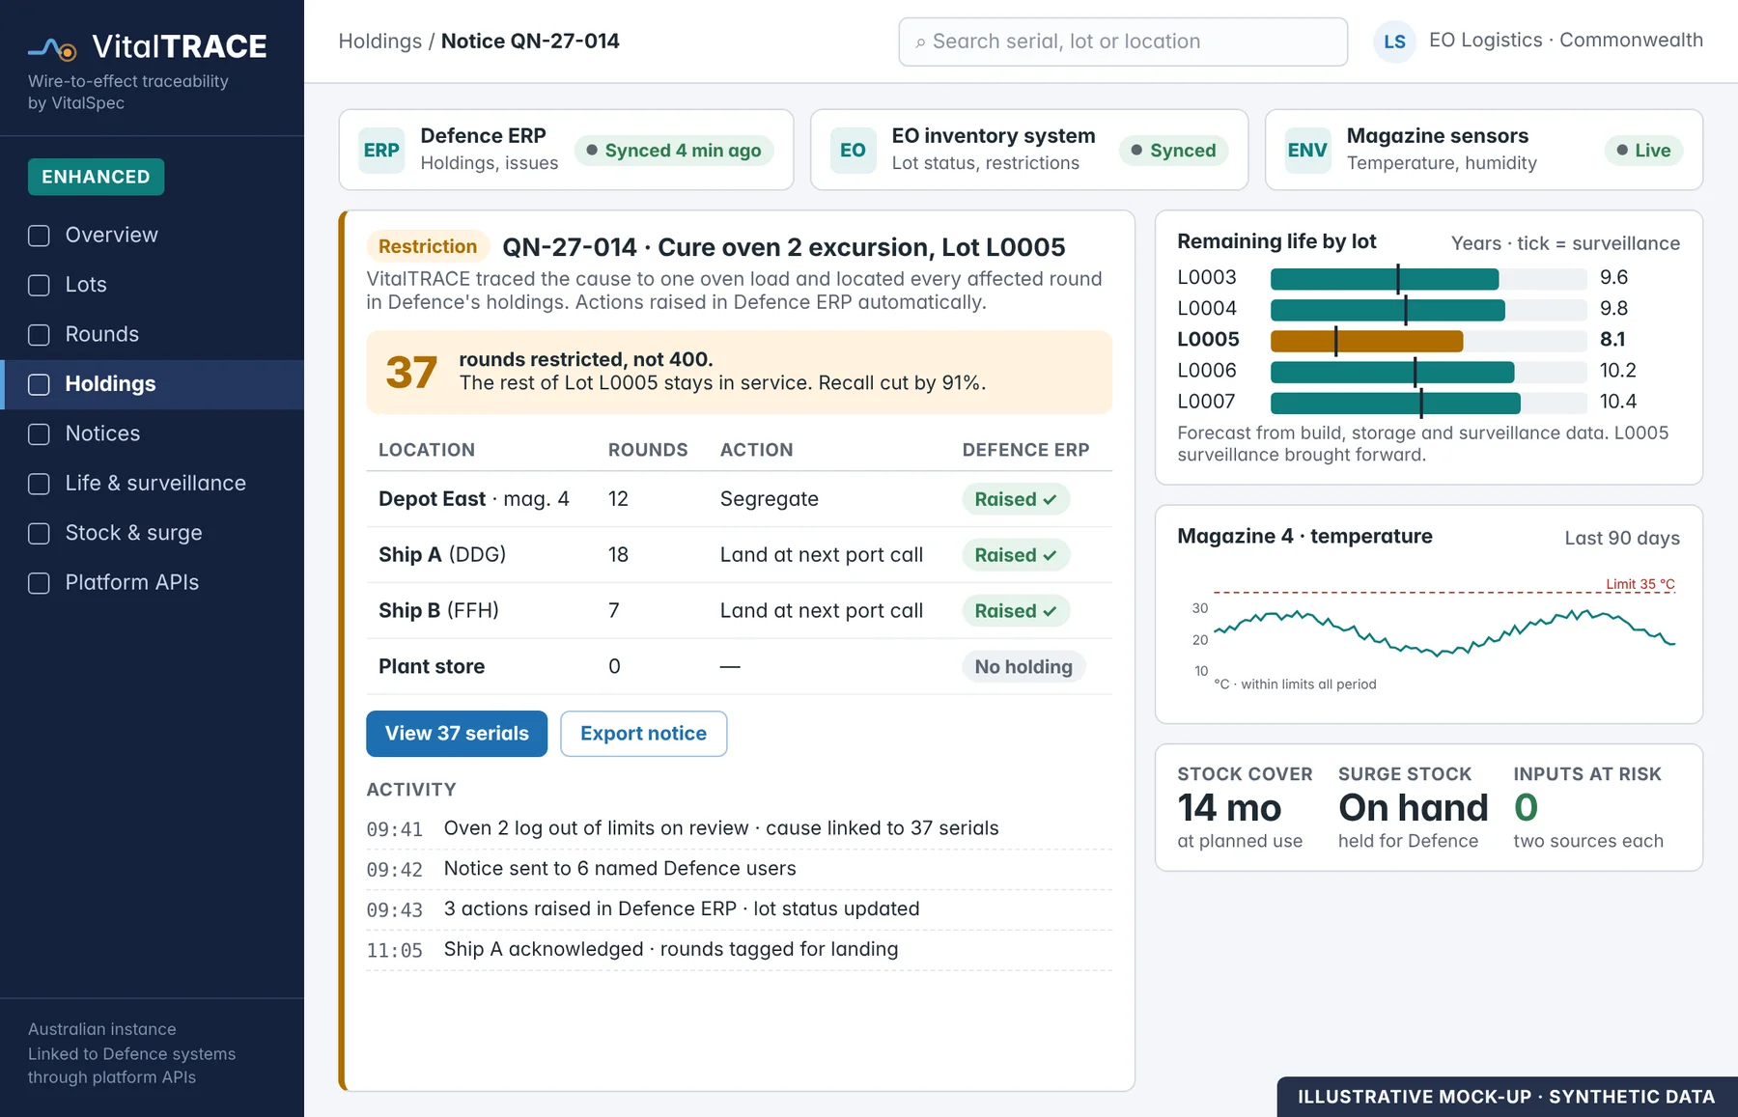Select the Depot East mag. 4 row
The height and width of the screenshot is (1117, 1738).
pyautogui.click(x=739, y=499)
